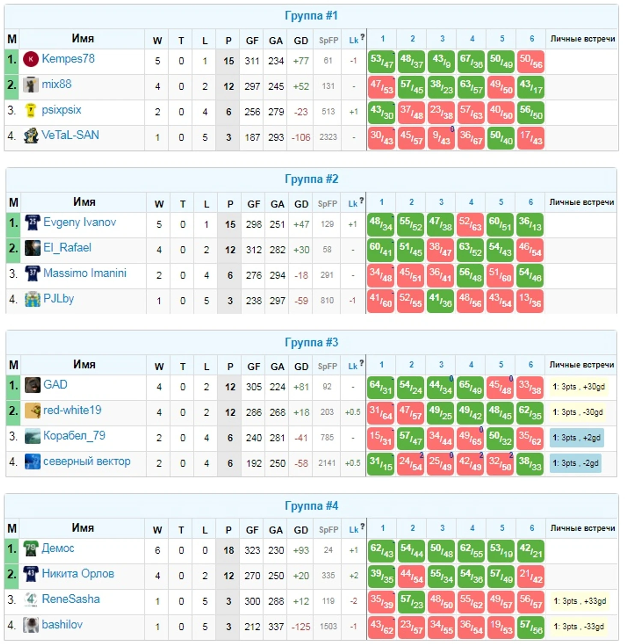Click round 4 column header in Группа #2
This screenshot has width=625, height=644.
pos(471,202)
